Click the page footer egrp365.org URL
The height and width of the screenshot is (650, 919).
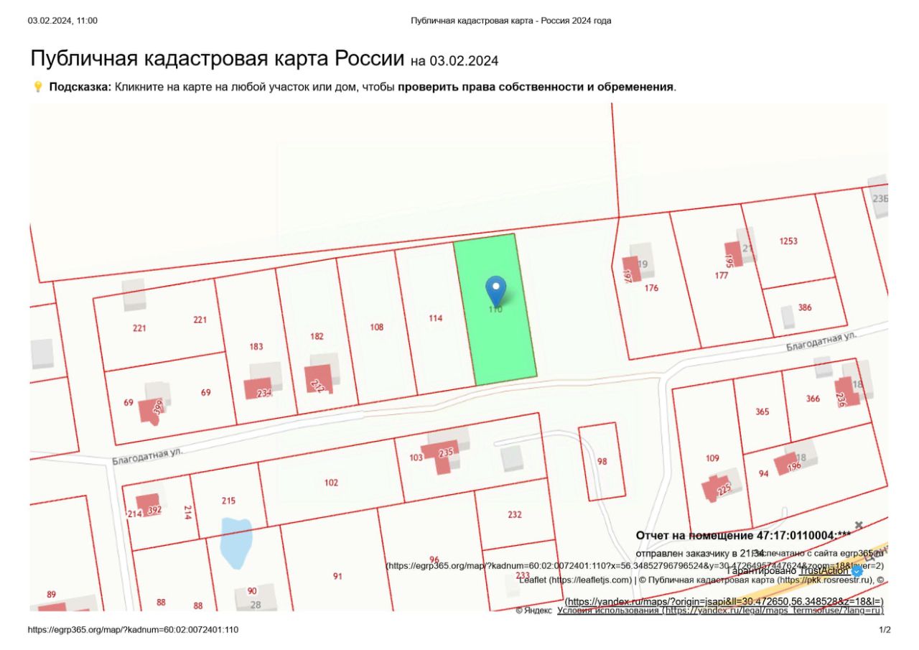coord(134,630)
